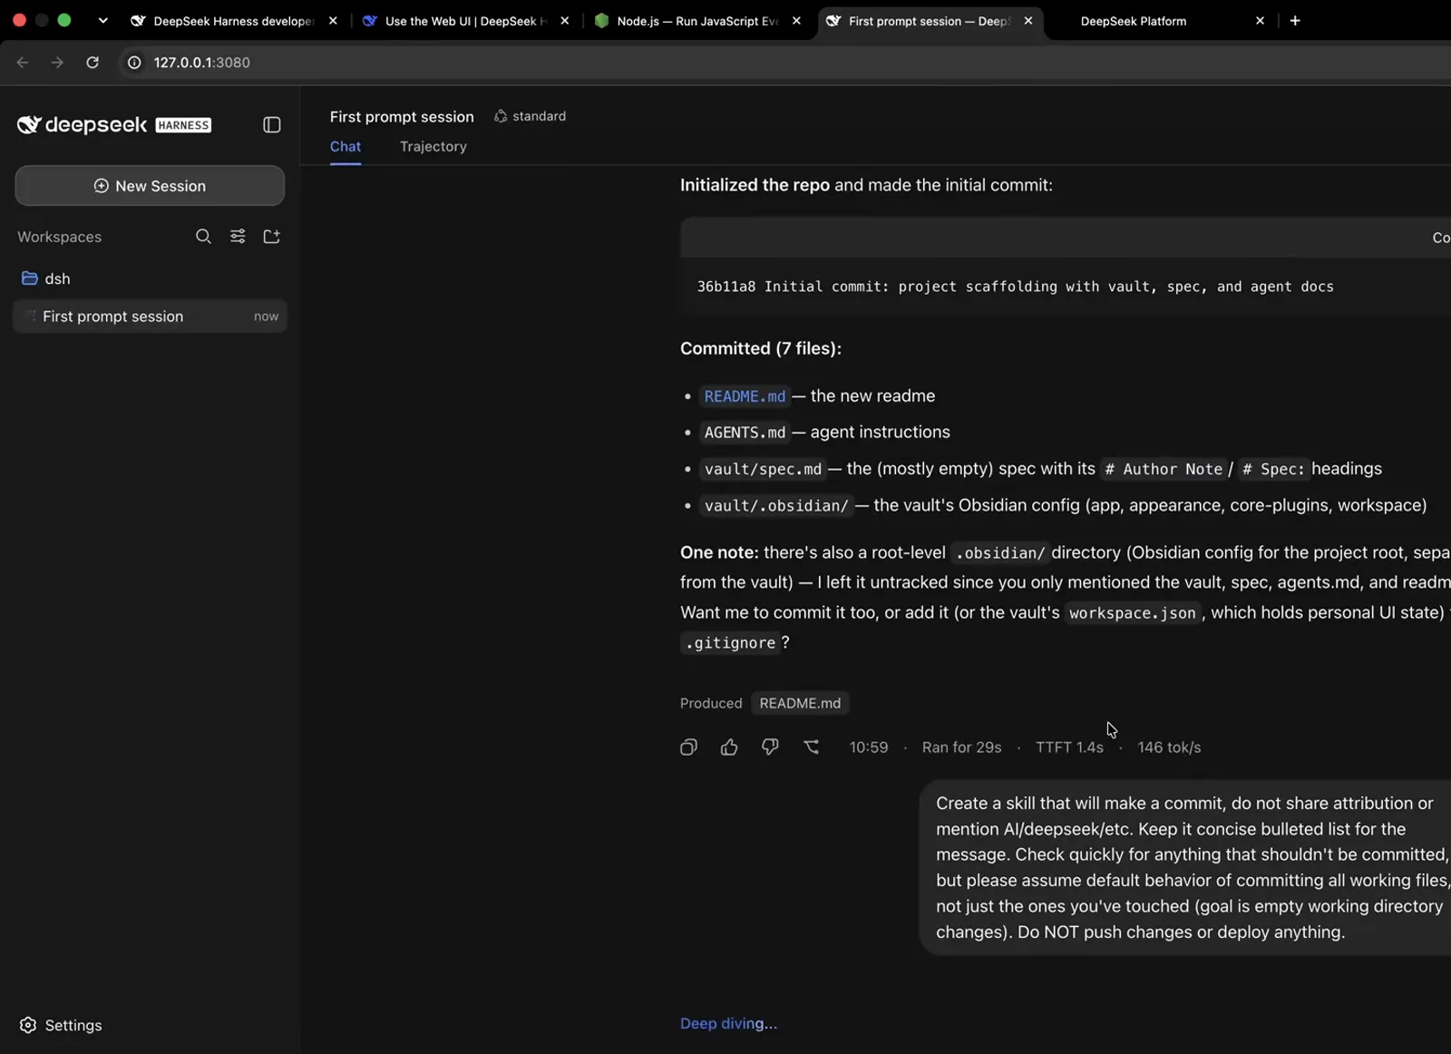Click the workspace.json code label

click(x=1132, y=613)
